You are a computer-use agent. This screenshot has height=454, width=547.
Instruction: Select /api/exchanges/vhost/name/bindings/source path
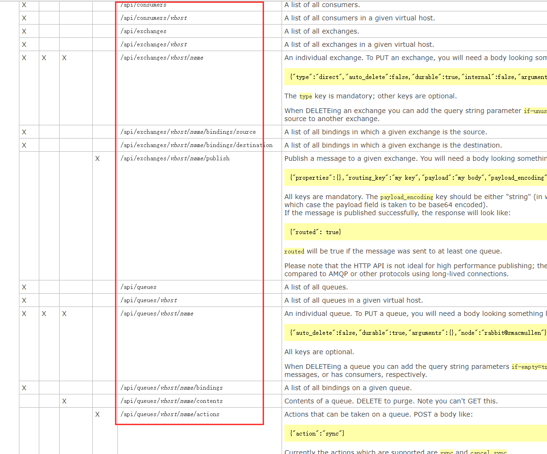coord(188,132)
